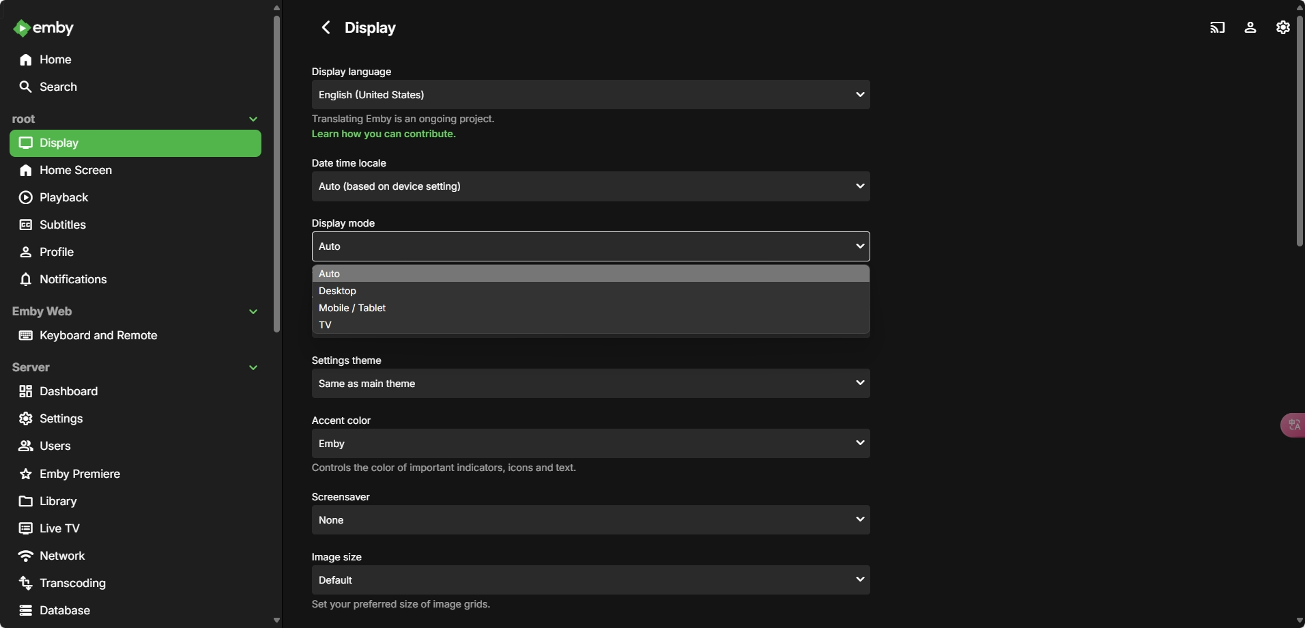Screen dimensions: 1305x628
Task: Click the Live TV icon
Action: click(26, 529)
